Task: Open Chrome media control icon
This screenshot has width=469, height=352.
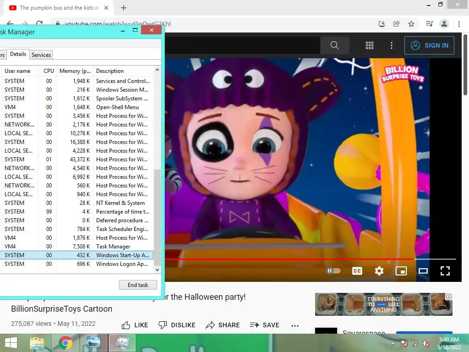Action: (429, 24)
